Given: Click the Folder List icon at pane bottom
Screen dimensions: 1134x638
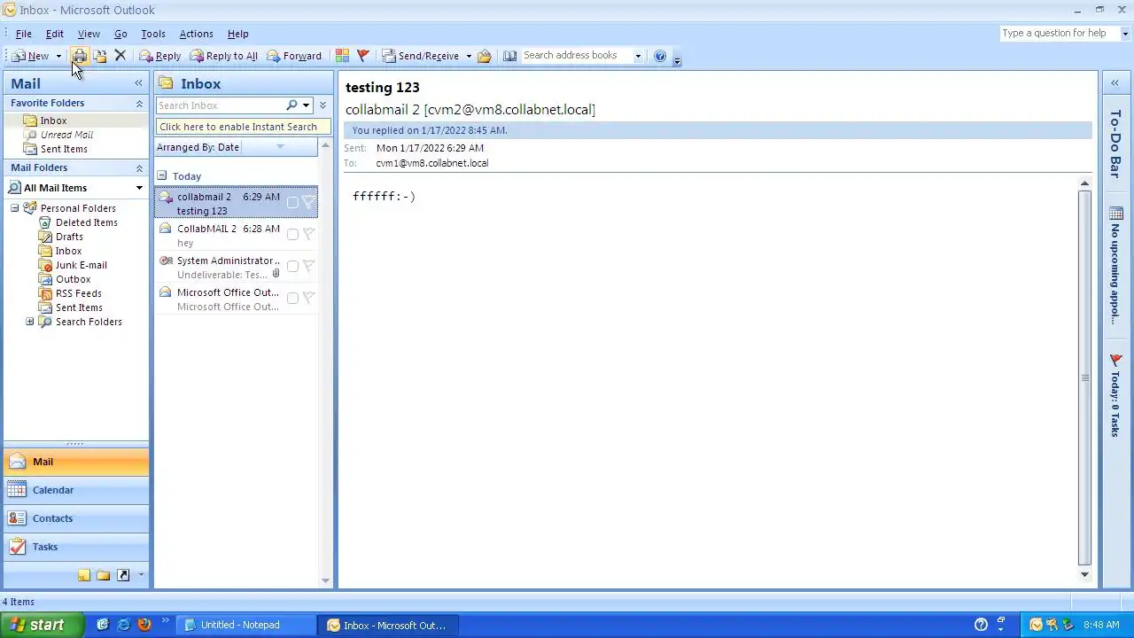Looking at the screenshot, I should coord(104,575).
